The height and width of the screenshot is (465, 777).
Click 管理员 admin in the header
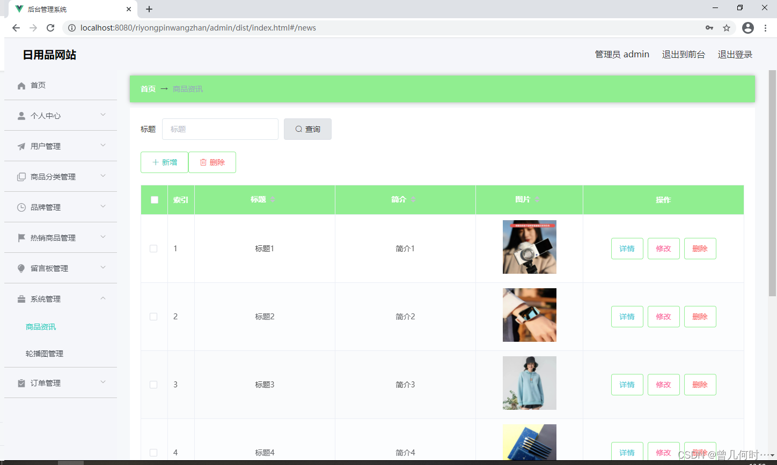point(622,55)
